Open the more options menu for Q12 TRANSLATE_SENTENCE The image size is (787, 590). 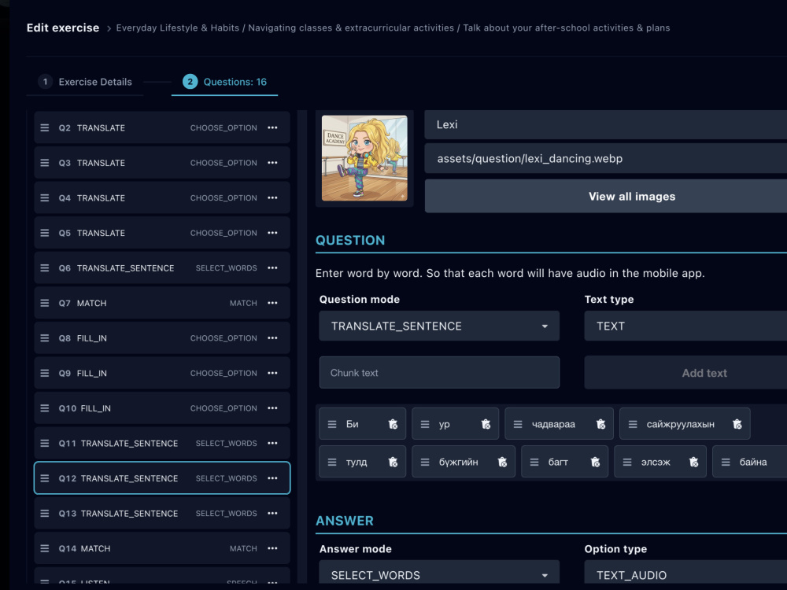(272, 478)
